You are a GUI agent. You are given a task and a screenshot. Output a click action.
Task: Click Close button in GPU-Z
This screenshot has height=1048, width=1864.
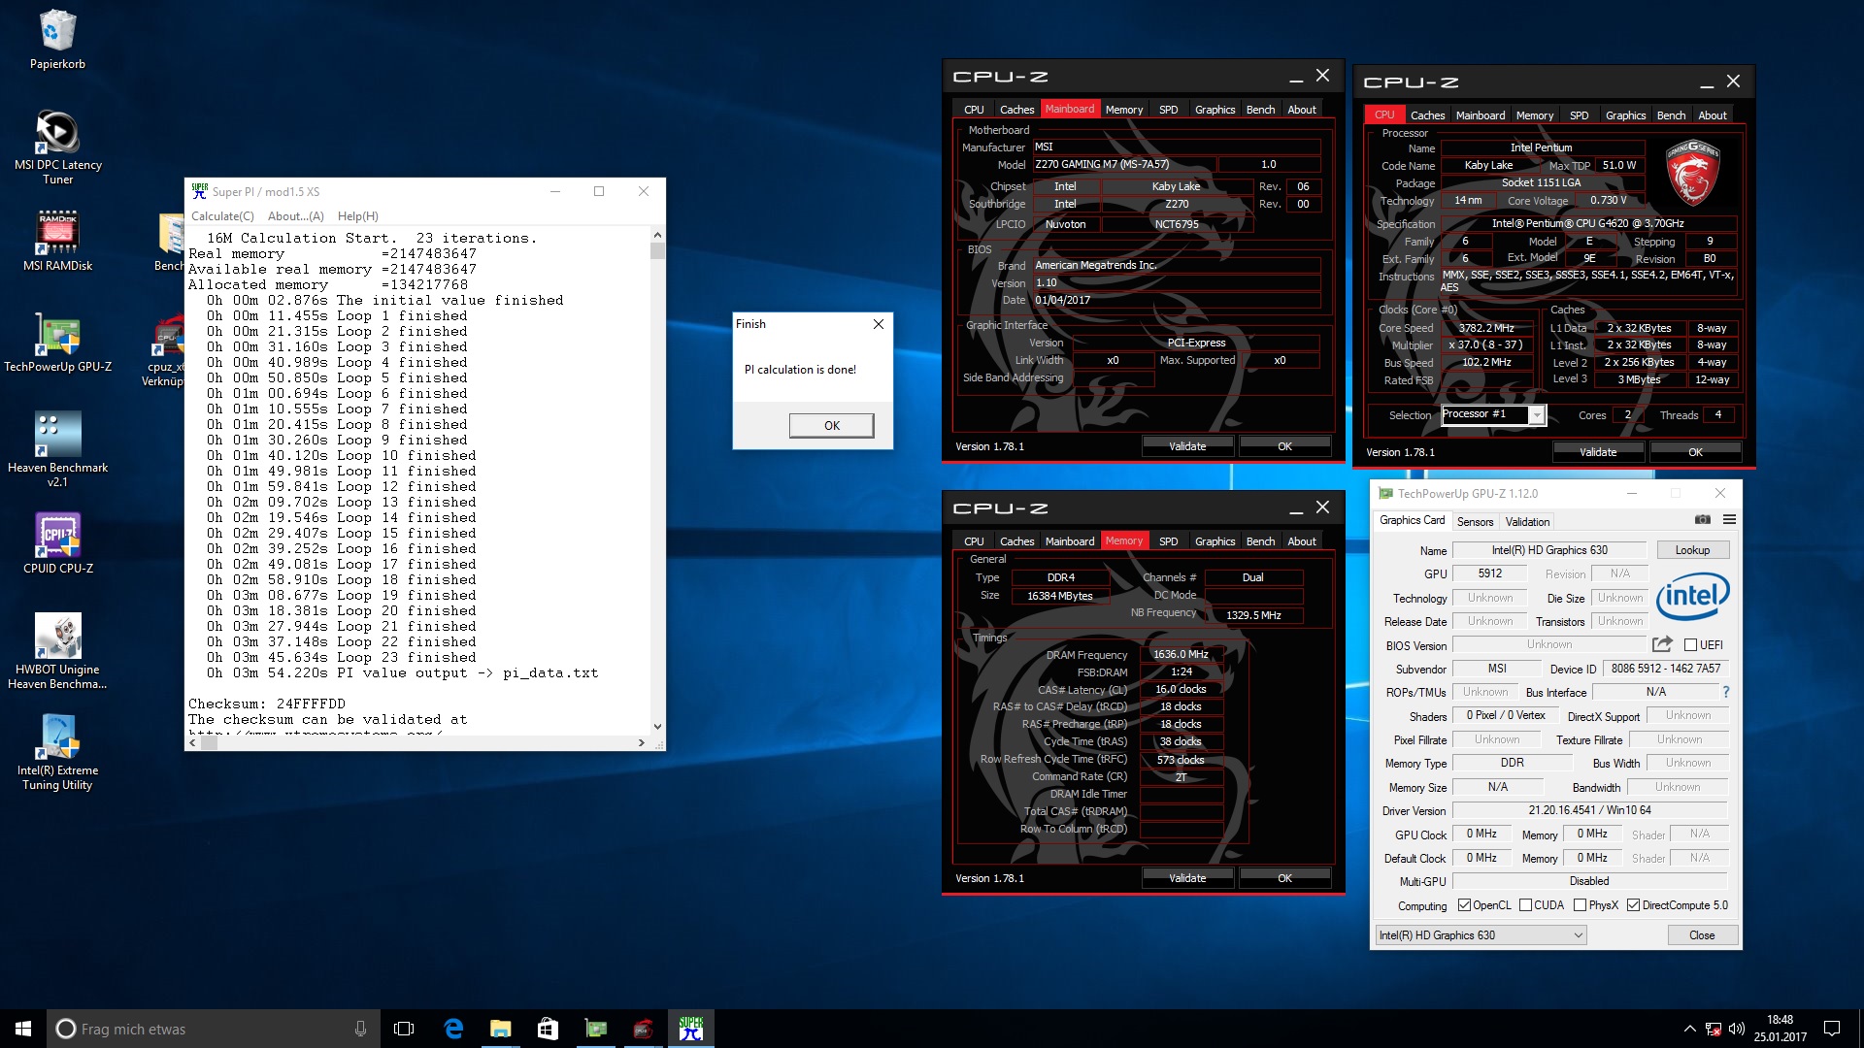tap(1702, 935)
